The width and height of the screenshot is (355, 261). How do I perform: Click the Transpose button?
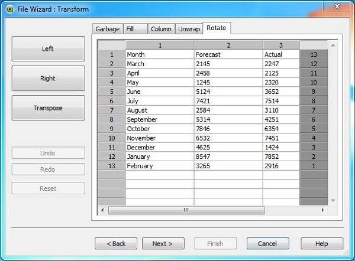coord(48,108)
